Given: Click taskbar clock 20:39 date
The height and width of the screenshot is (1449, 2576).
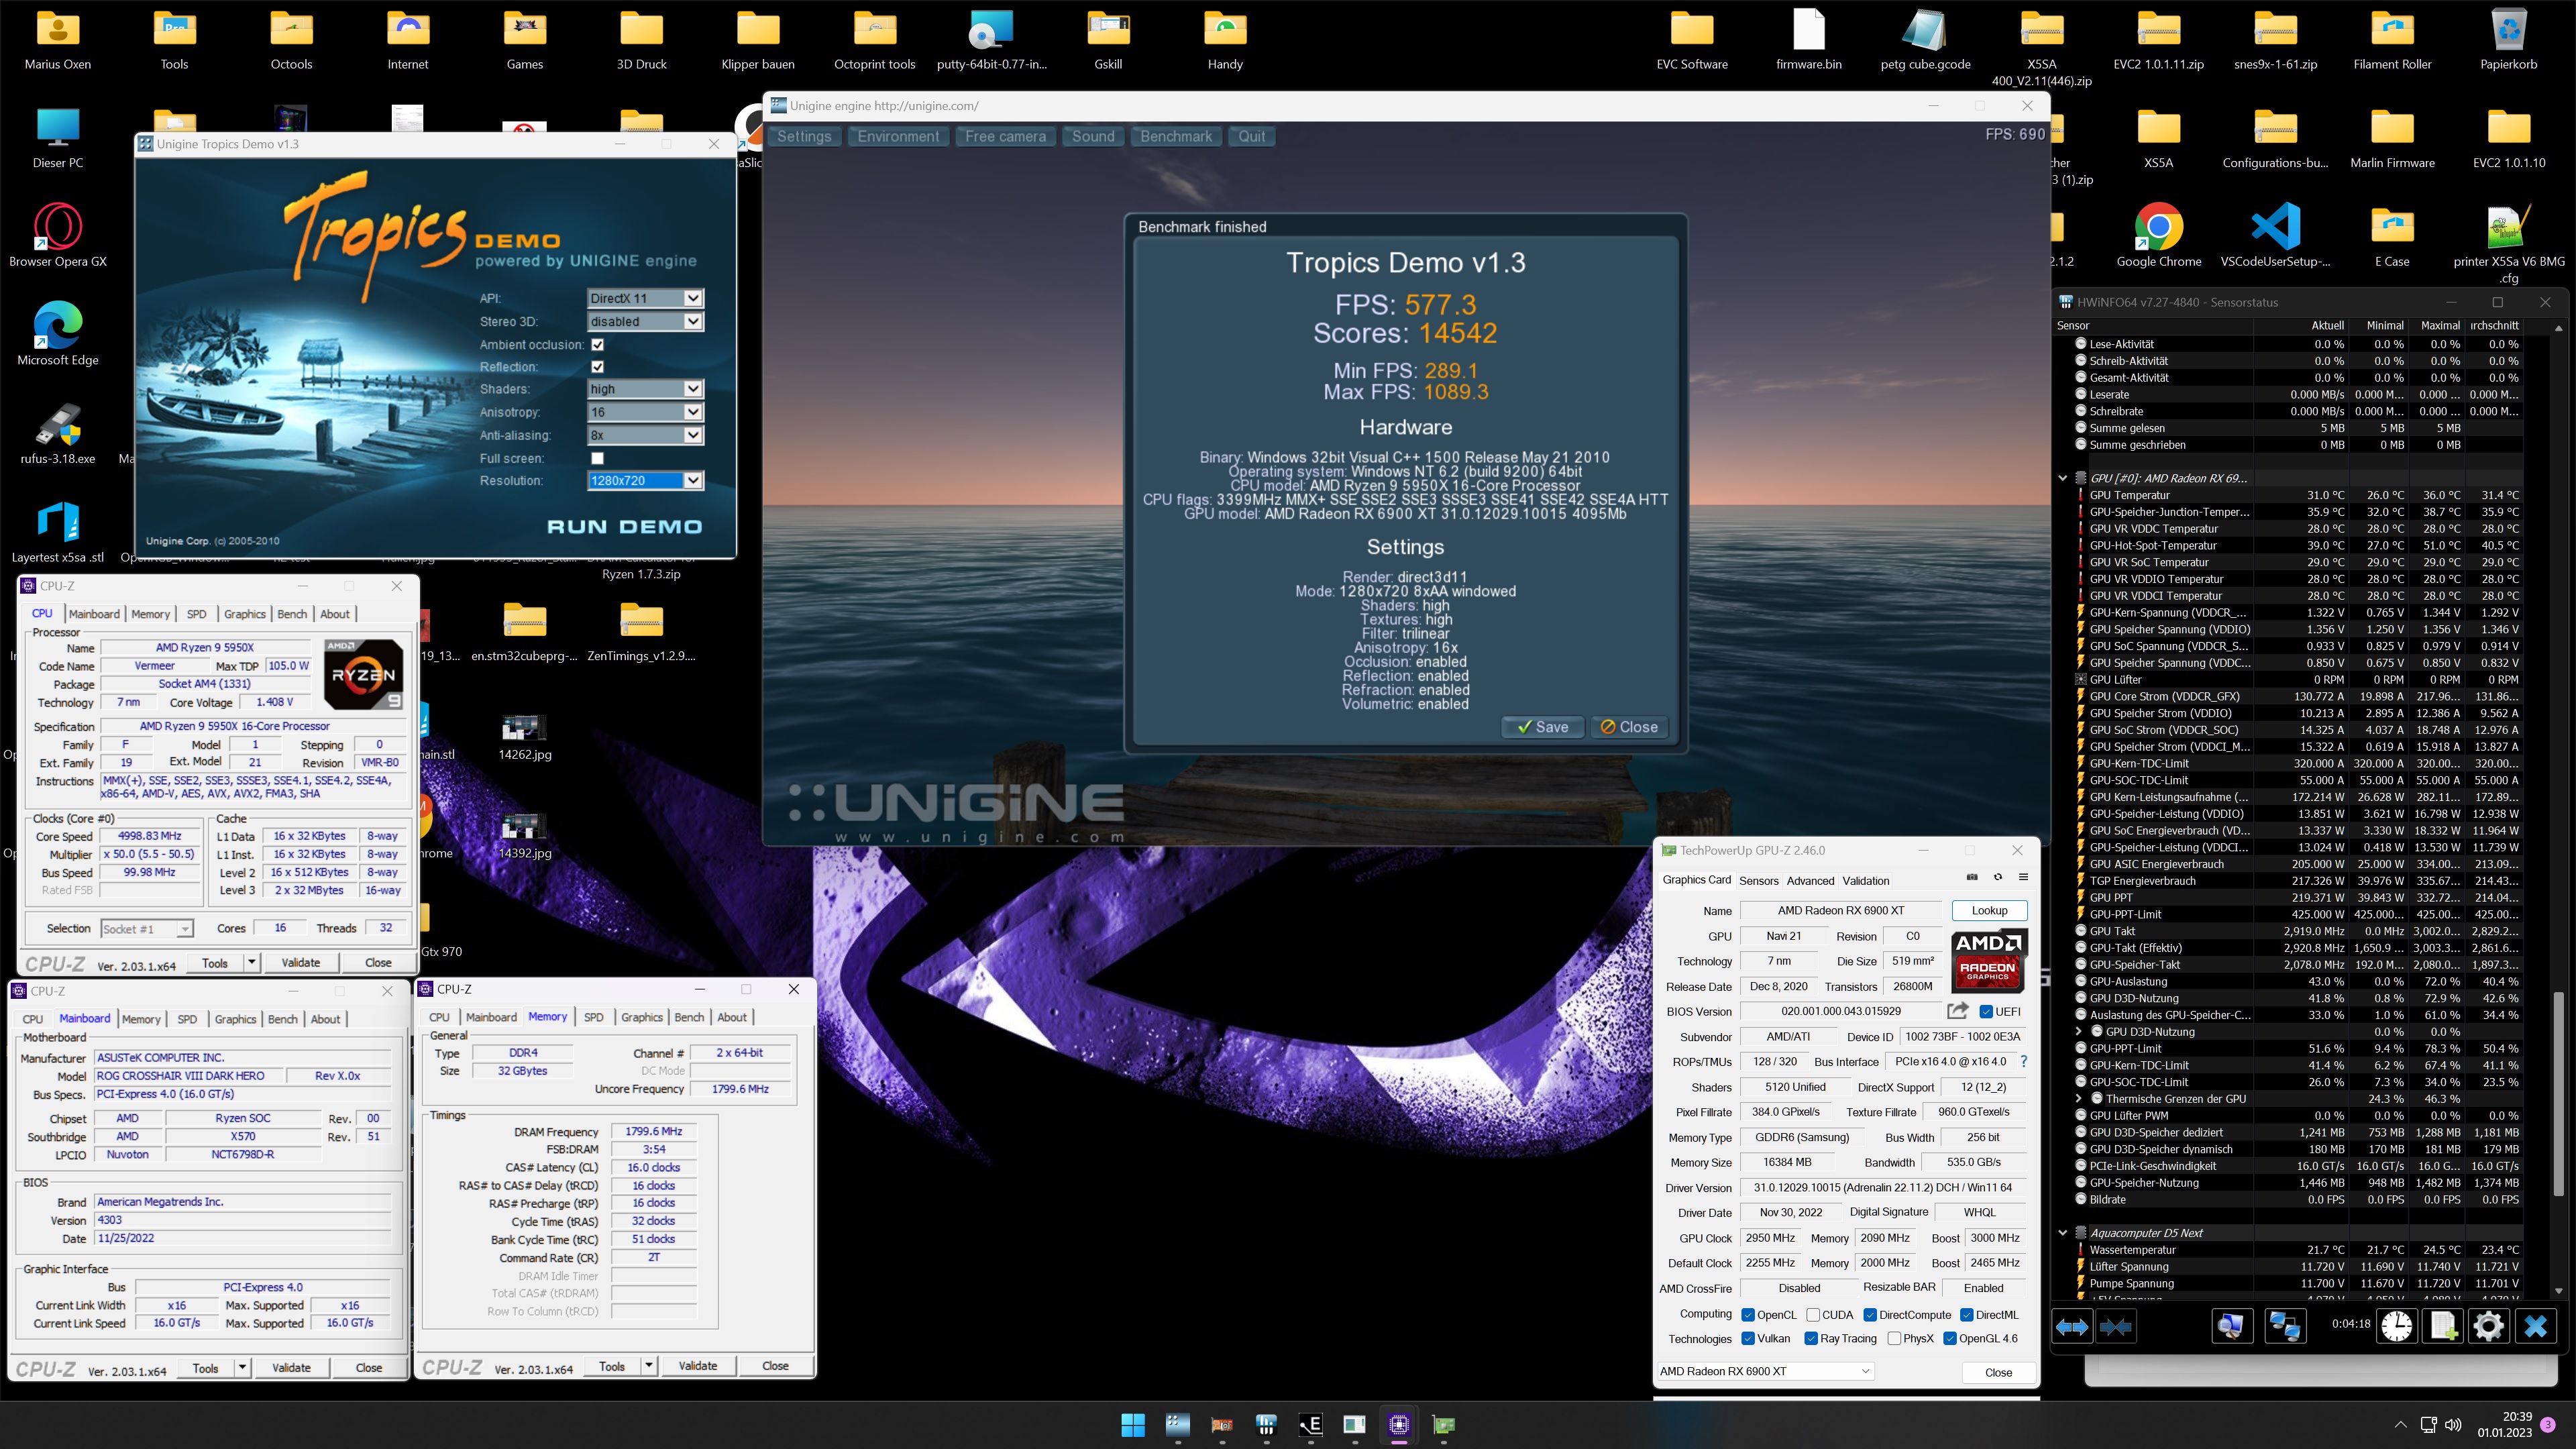Looking at the screenshot, I should click(2504, 1424).
